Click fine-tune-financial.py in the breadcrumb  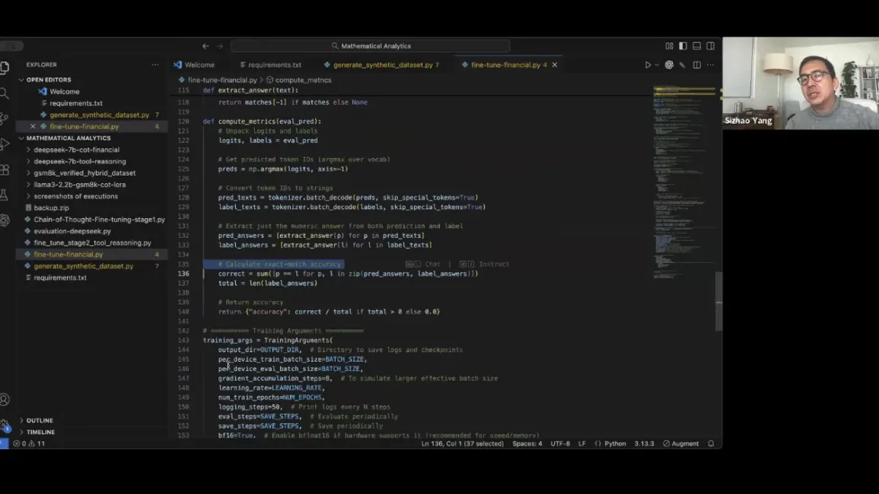(x=222, y=80)
